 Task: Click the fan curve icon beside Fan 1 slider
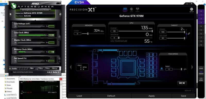[185, 69]
